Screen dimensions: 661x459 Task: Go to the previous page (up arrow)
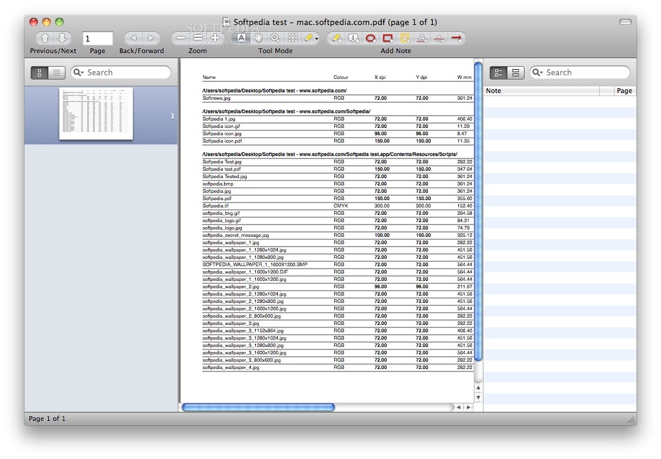pos(45,39)
